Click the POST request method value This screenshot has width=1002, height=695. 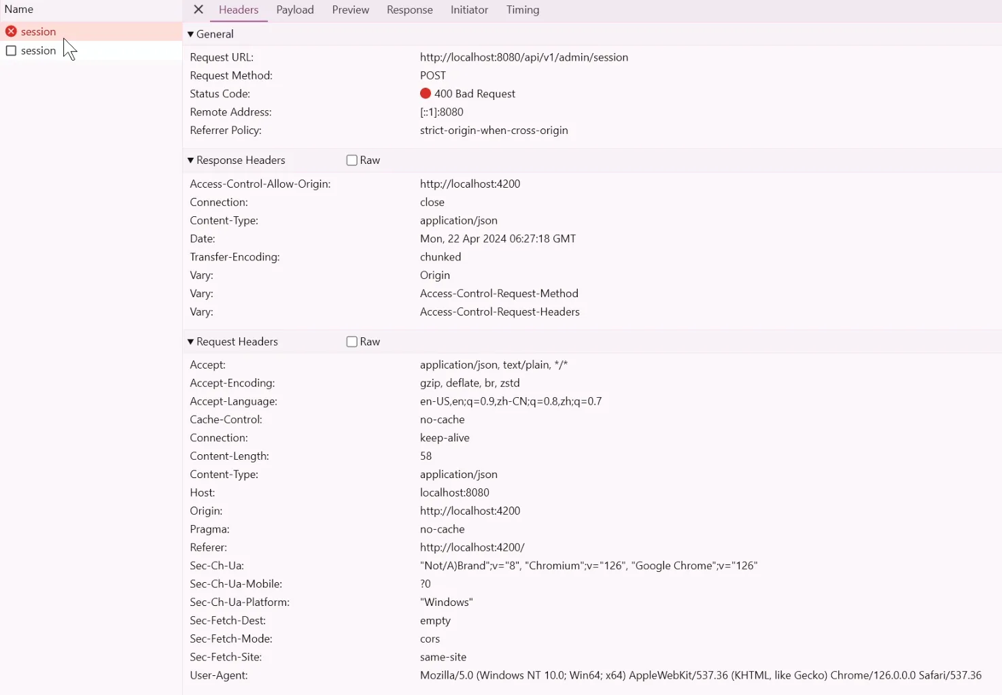point(433,75)
